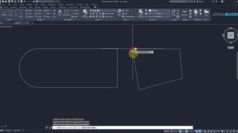Expand the Annotation panel
The width and height of the screenshot is (238, 133).
[68, 20]
